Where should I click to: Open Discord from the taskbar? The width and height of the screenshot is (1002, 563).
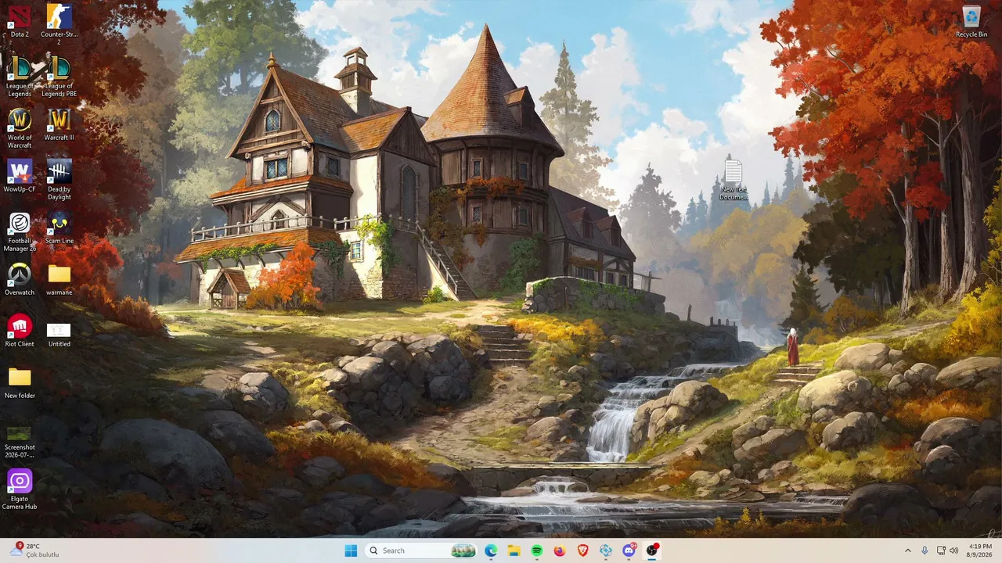(629, 550)
